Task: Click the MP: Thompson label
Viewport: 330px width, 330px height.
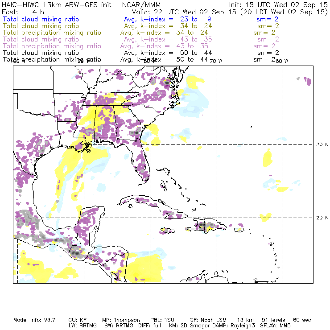Action: point(121,320)
